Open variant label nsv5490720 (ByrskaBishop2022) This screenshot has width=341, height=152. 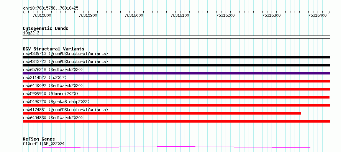[x=56, y=102]
